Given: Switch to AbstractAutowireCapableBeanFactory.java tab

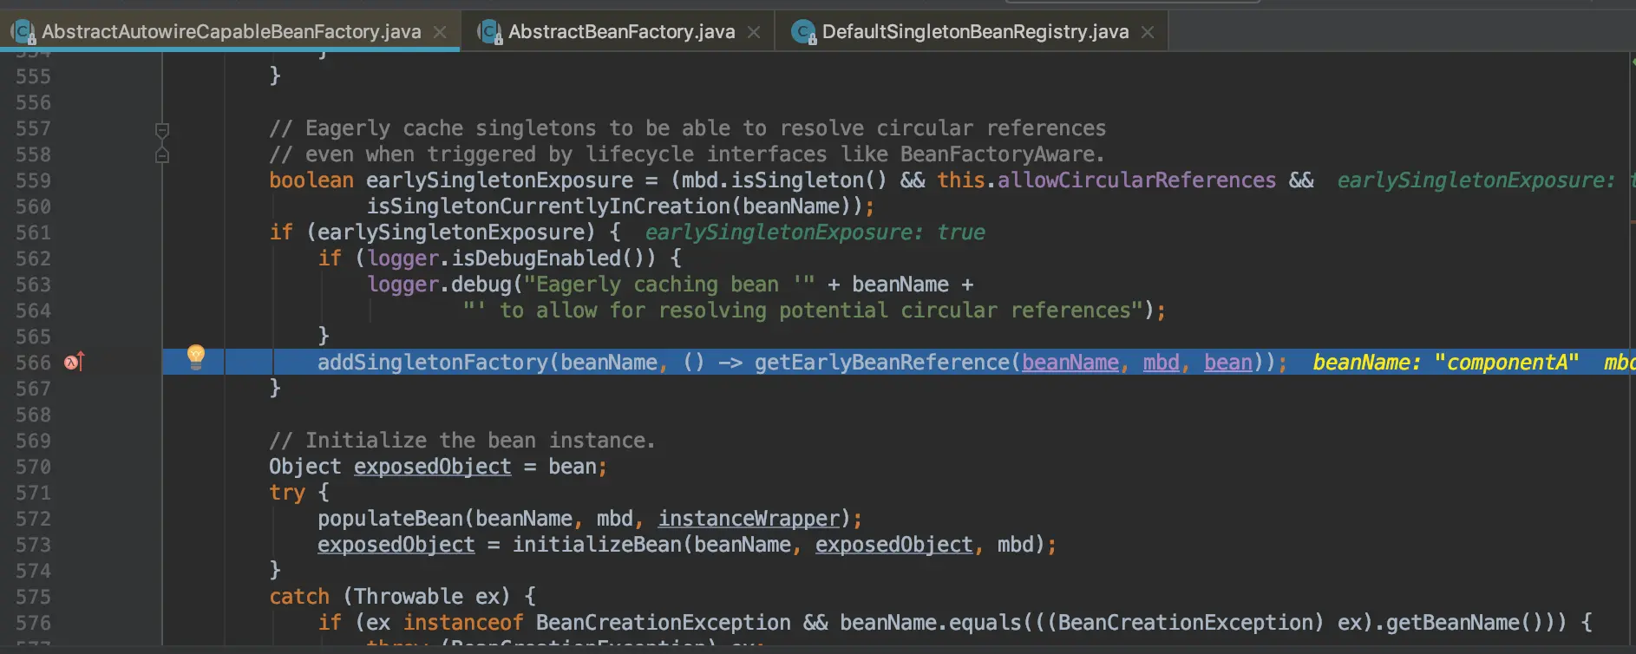Looking at the screenshot, I should coord(232,32).
